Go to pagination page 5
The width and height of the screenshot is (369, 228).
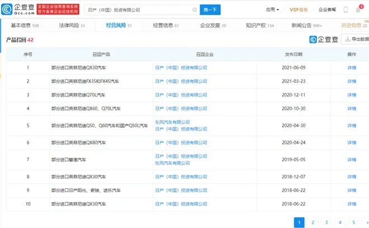coord(353,222)
